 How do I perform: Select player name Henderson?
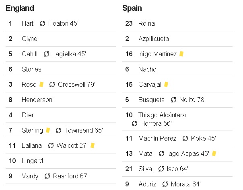coord(37,100)
